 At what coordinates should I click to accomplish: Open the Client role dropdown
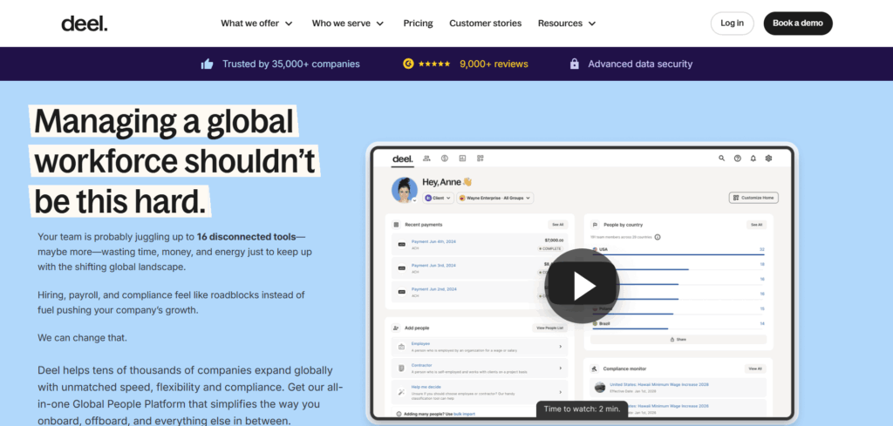(x=438, y=198)
